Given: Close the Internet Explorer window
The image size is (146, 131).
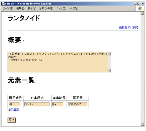Looking at the screenshot, I should pyautogui.click(x=142, y=4).
